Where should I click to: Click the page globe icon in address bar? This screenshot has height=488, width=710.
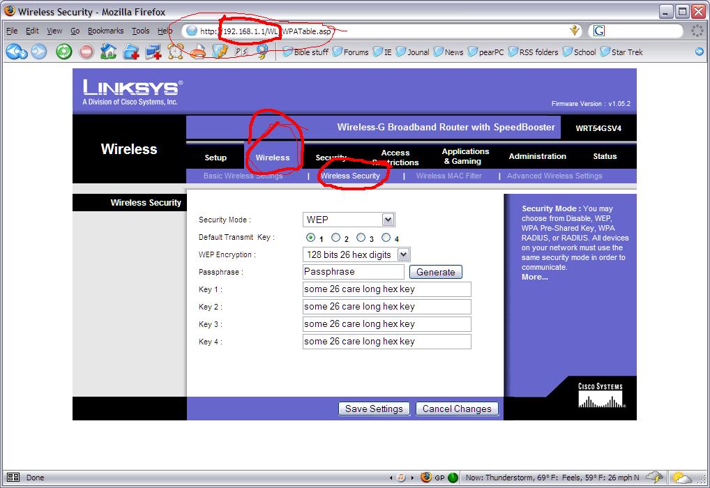tap(192, 31)
